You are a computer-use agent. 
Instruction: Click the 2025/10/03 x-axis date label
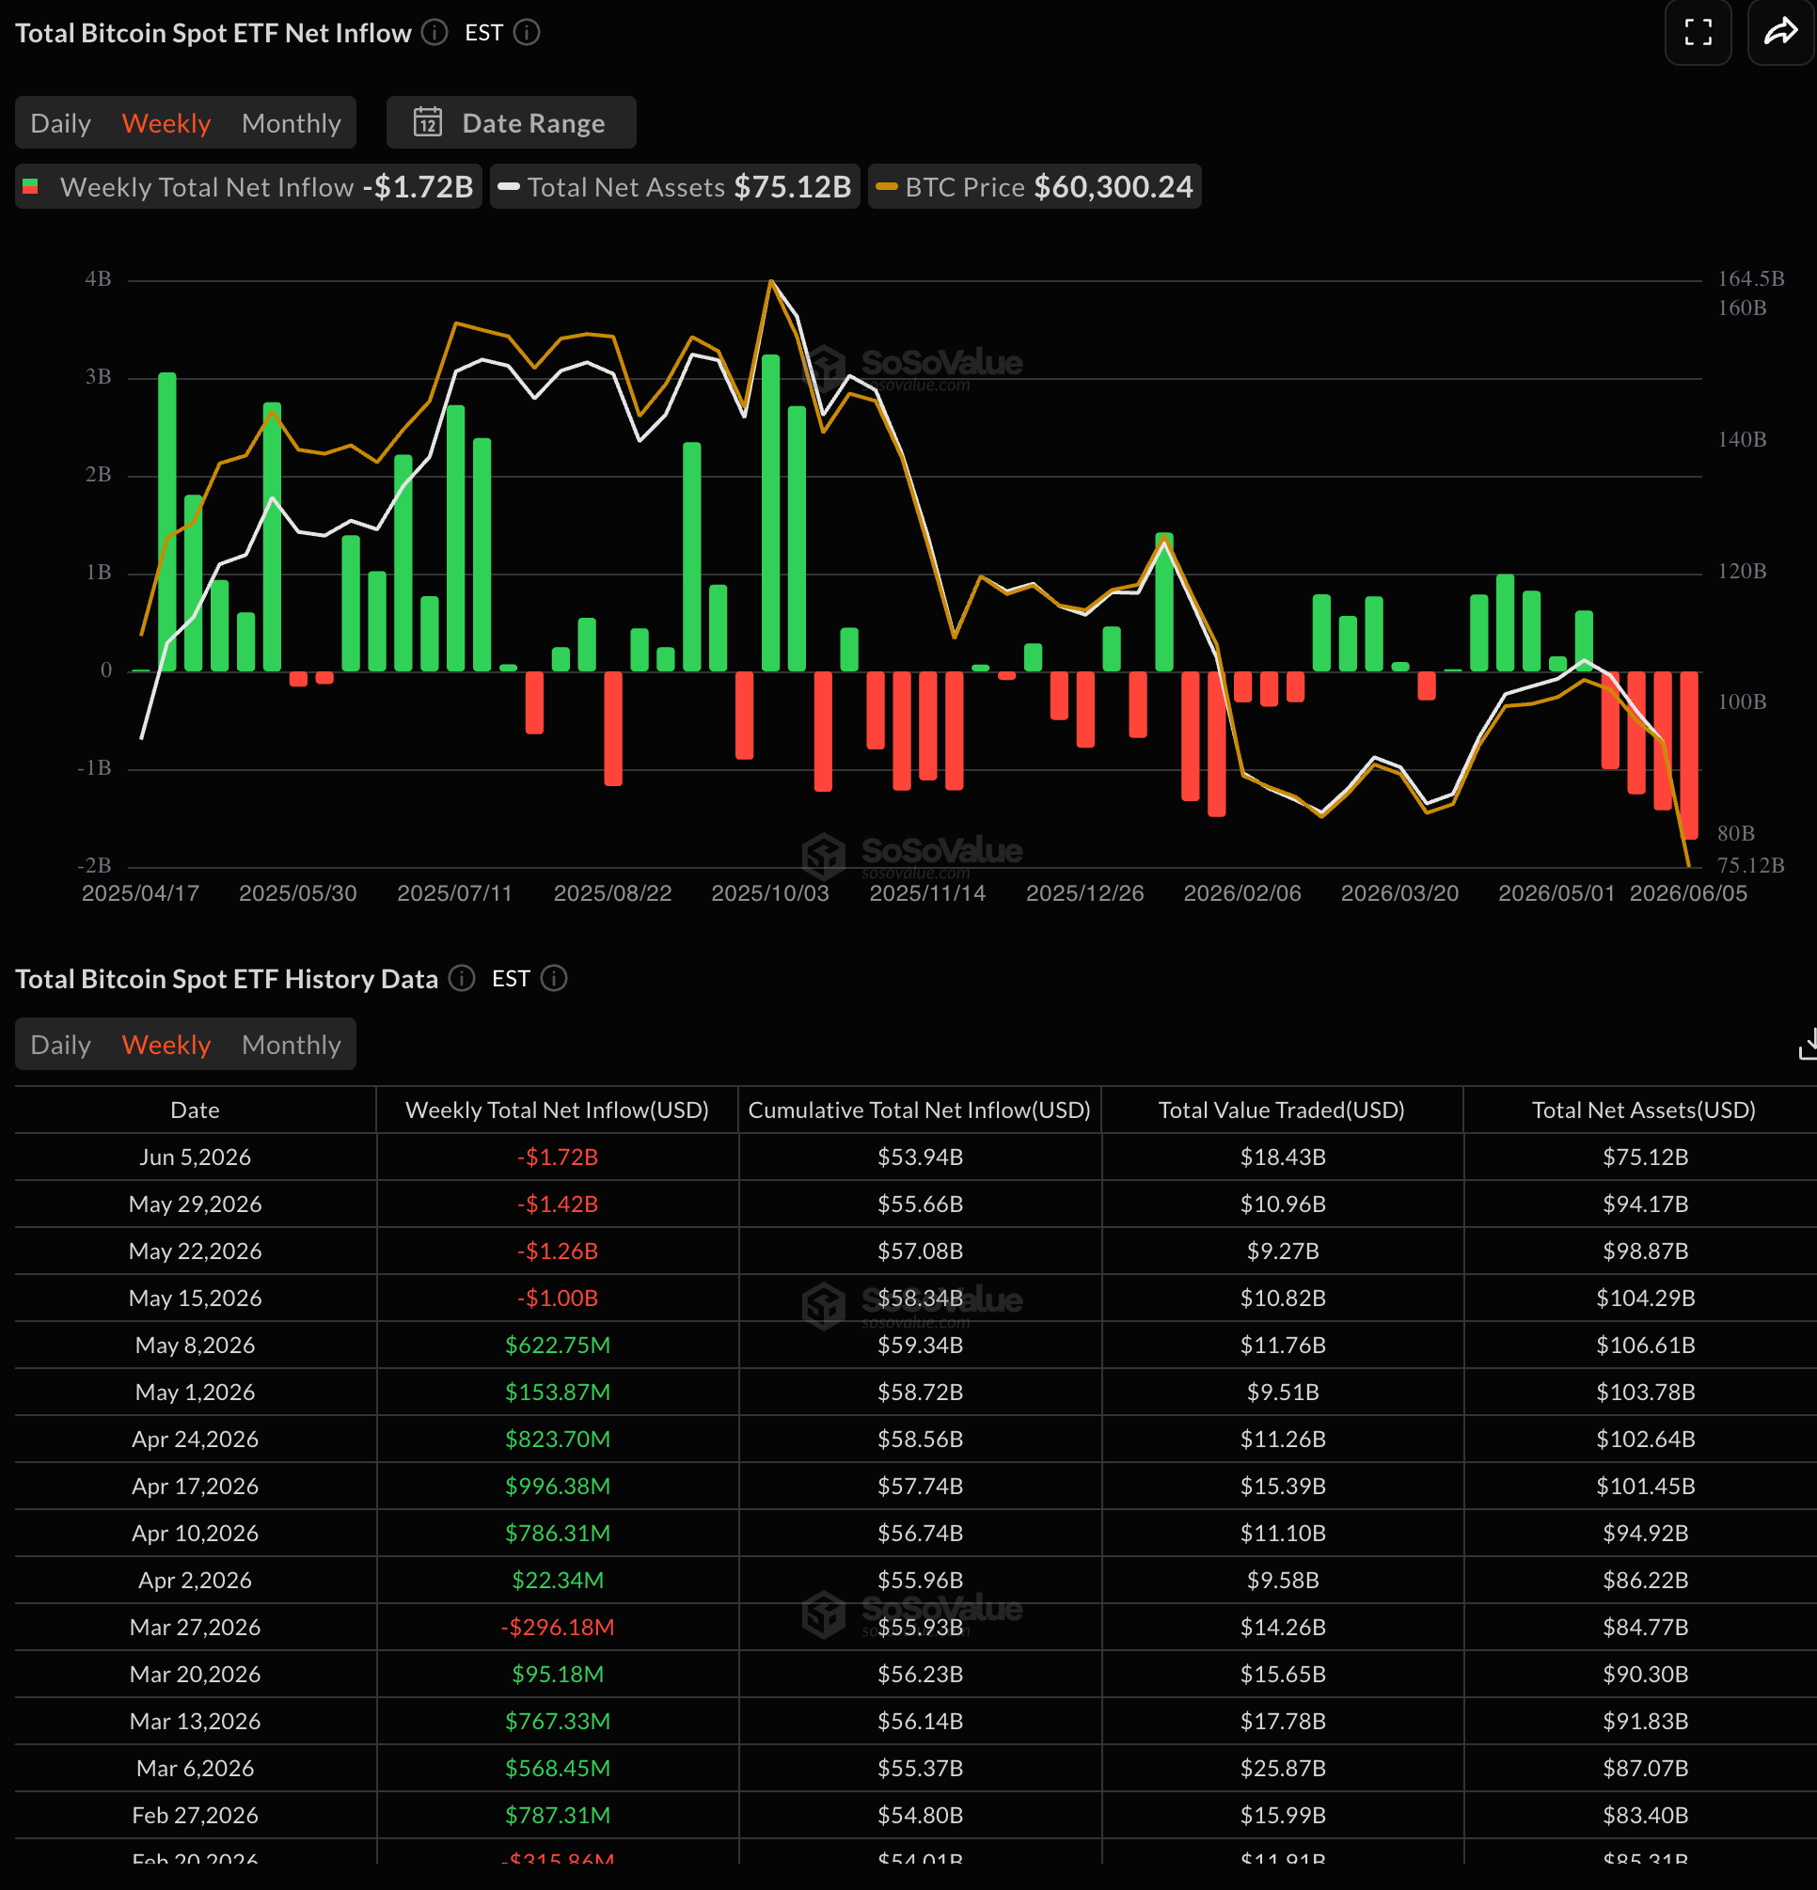point(769,894)
